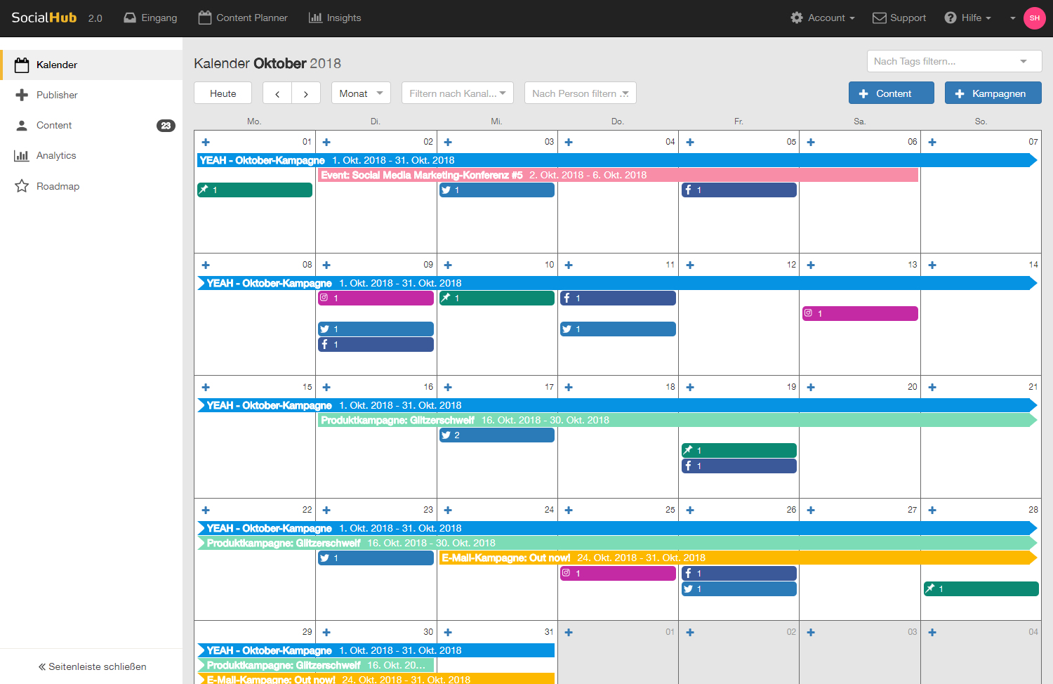Open the pink Social Media Marketing-Konferenz event bar
Image resolution: width=1053 pixels, height=684 pixels.
tap(618, 175)
